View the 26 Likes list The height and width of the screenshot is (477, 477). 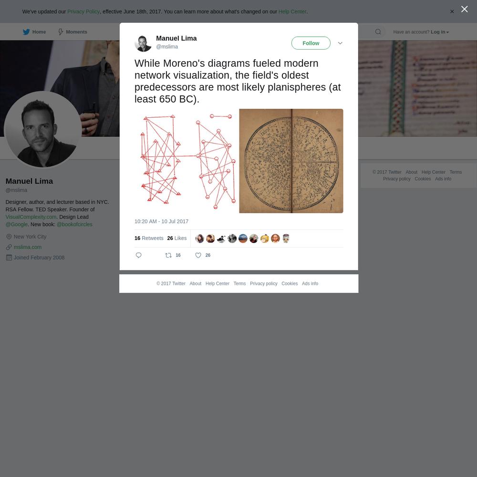pyautogui.click(x=177, y=238)
